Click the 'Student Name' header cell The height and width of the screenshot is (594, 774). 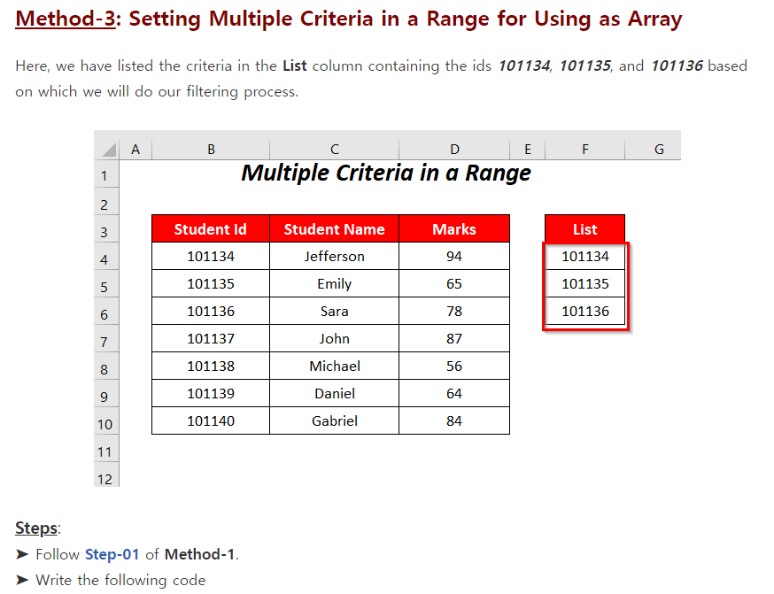(x=334, y=229)
